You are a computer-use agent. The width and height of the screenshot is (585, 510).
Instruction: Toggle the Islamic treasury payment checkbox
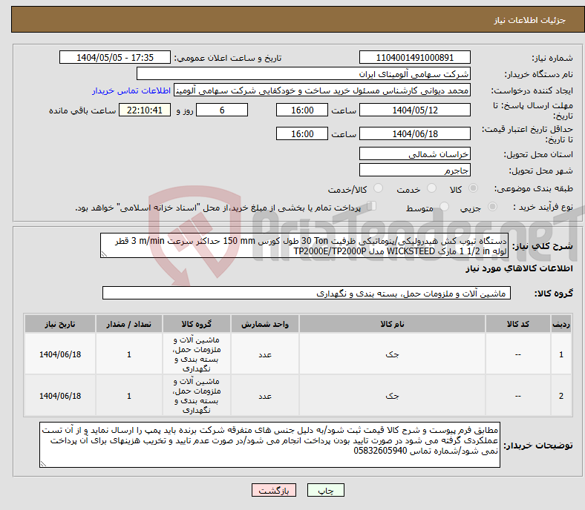(x=372, y=206)
